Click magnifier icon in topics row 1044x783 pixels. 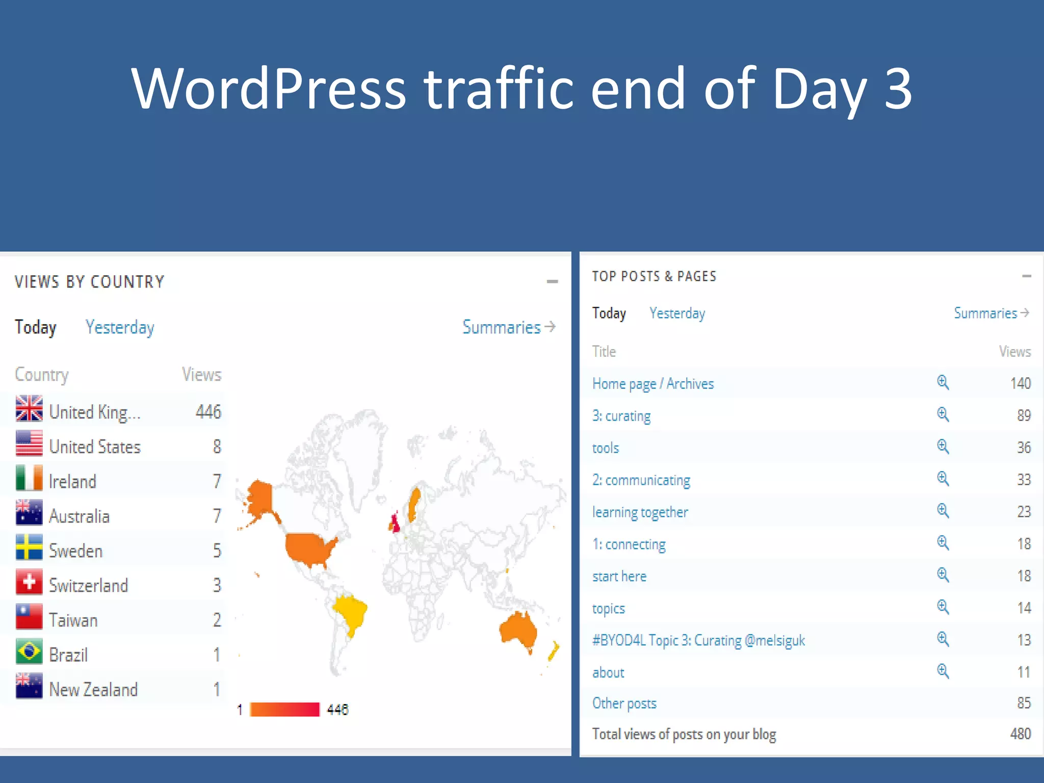(943, 607)
